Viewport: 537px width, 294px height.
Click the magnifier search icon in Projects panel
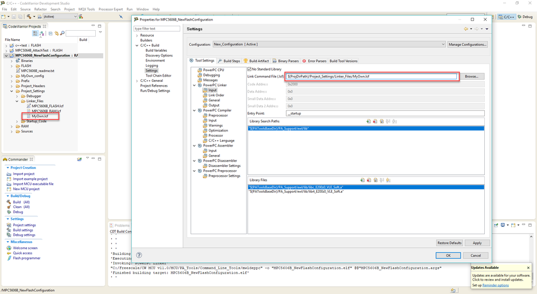[x=62, y=33]
